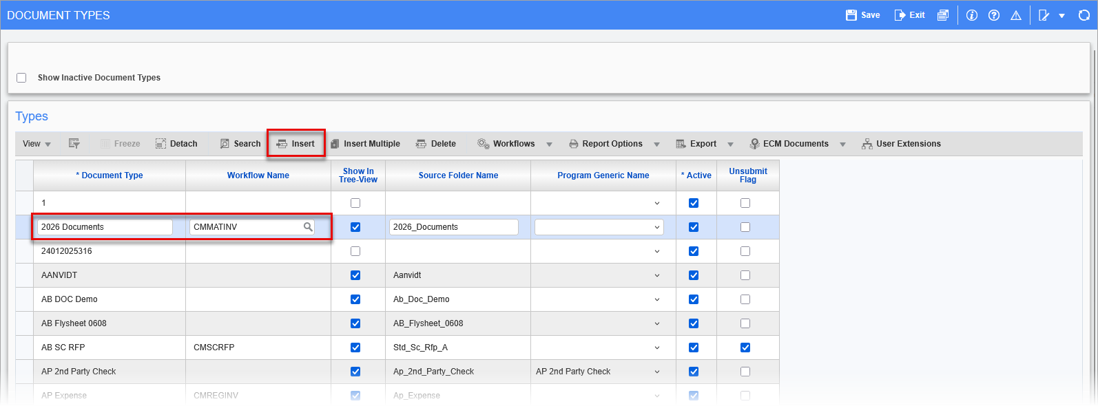
Task: Click the query-by-example icon next to View
Action: pos(74,144)
